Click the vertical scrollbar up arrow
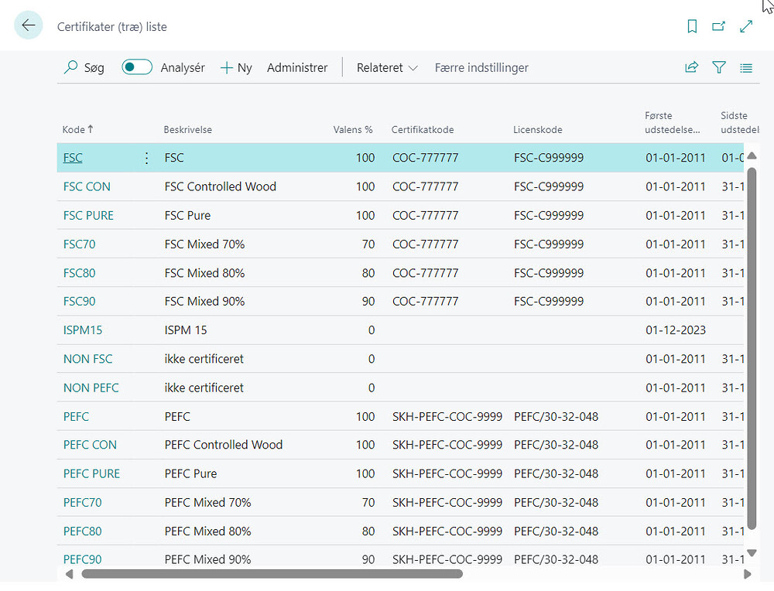 tap(752, 156)
